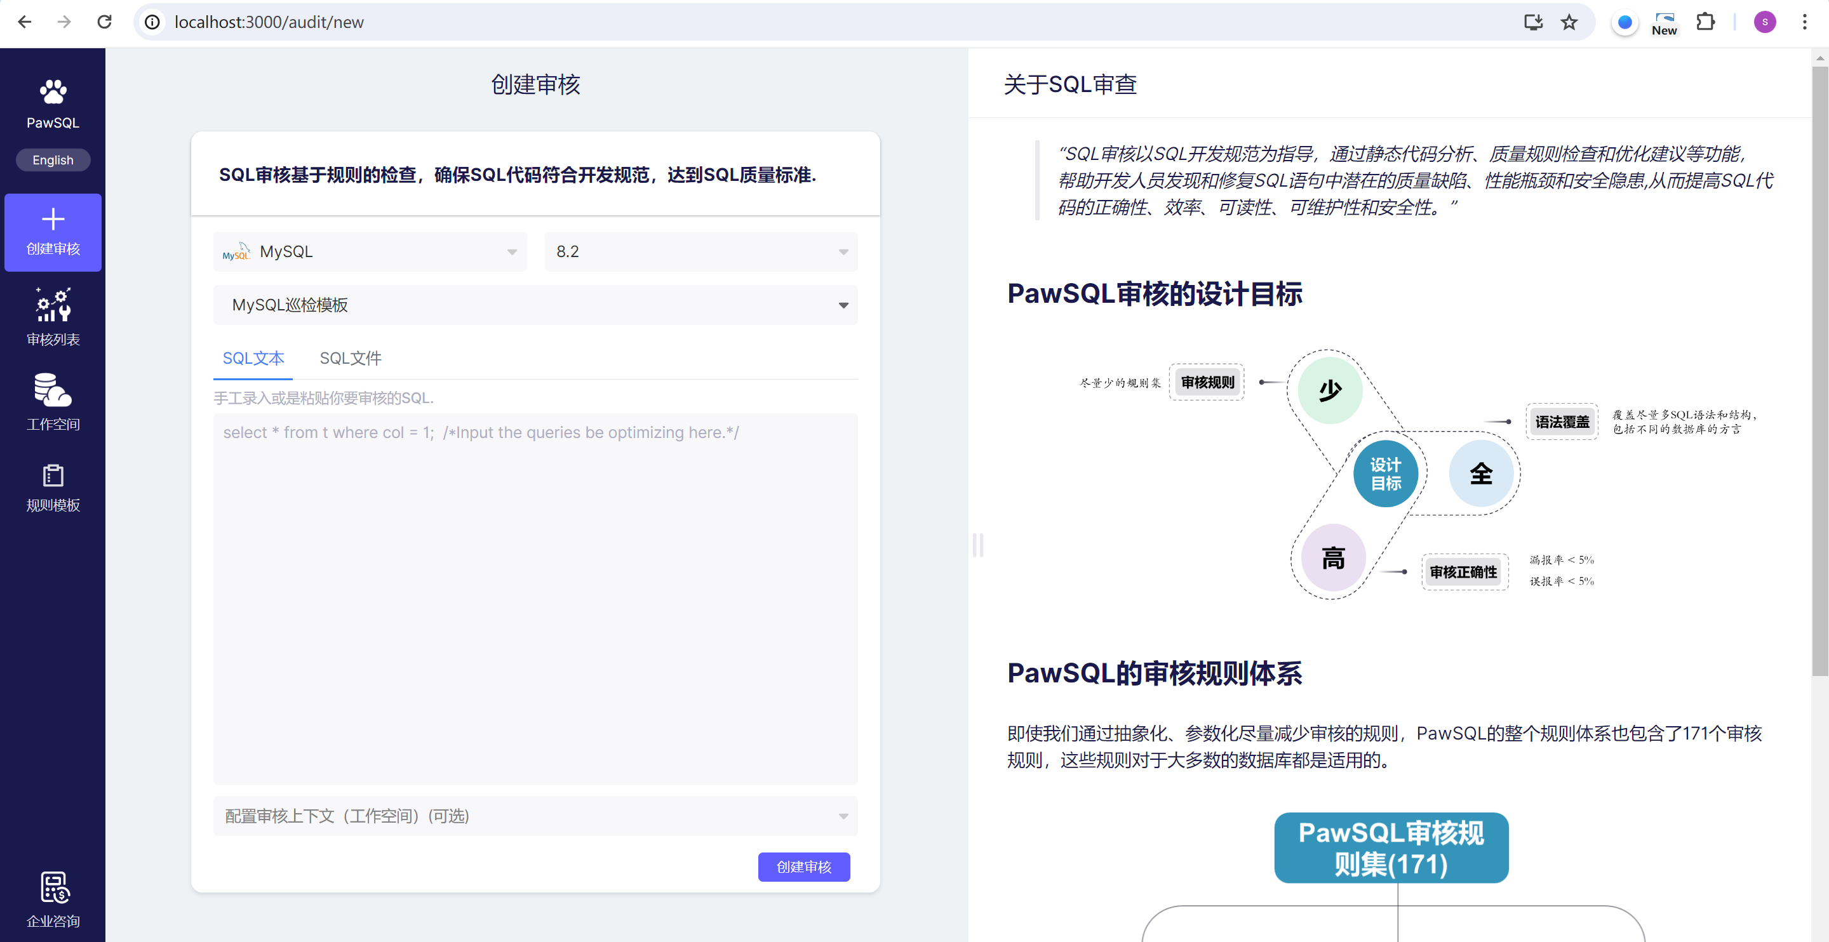Open the browser extensions puzzle icon
Viewport: 1829px width, 942px height.
point(1705,22)
